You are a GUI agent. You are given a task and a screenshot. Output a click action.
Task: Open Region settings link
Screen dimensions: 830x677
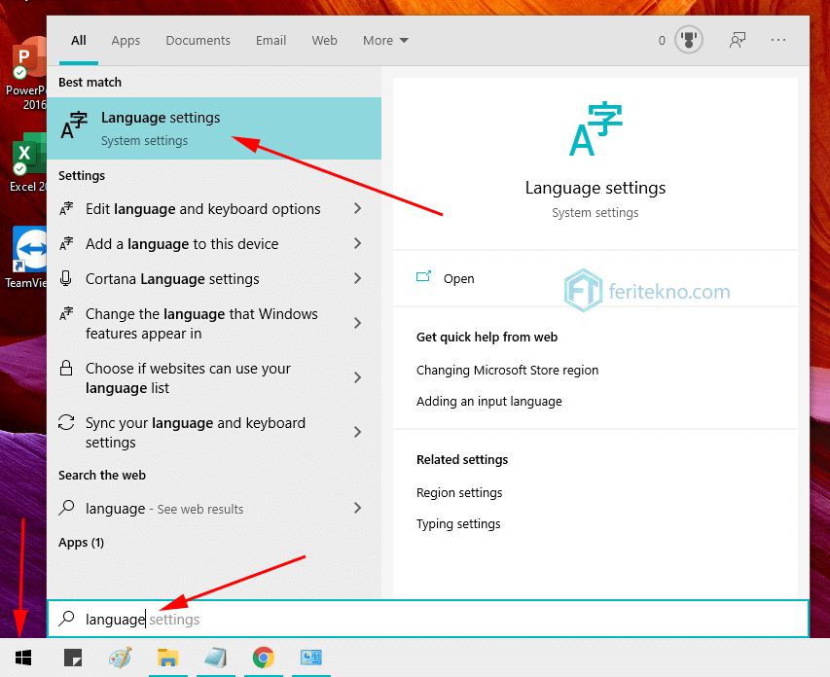click(x=459, y=493)
